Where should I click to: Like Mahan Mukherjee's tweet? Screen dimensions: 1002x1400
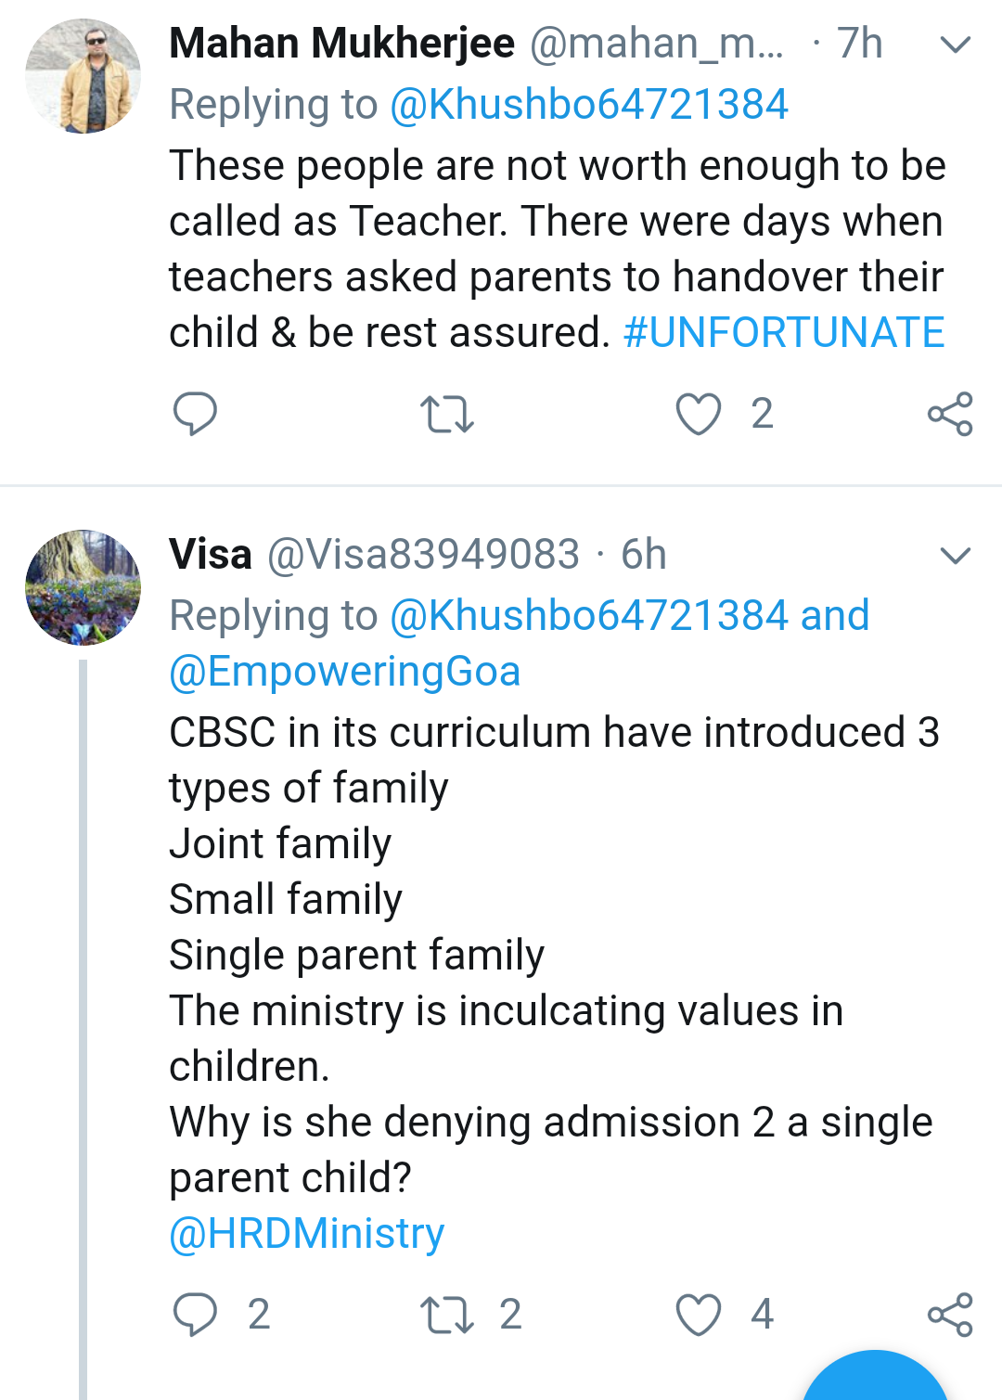pyautogui.click(x=699, y=414)
